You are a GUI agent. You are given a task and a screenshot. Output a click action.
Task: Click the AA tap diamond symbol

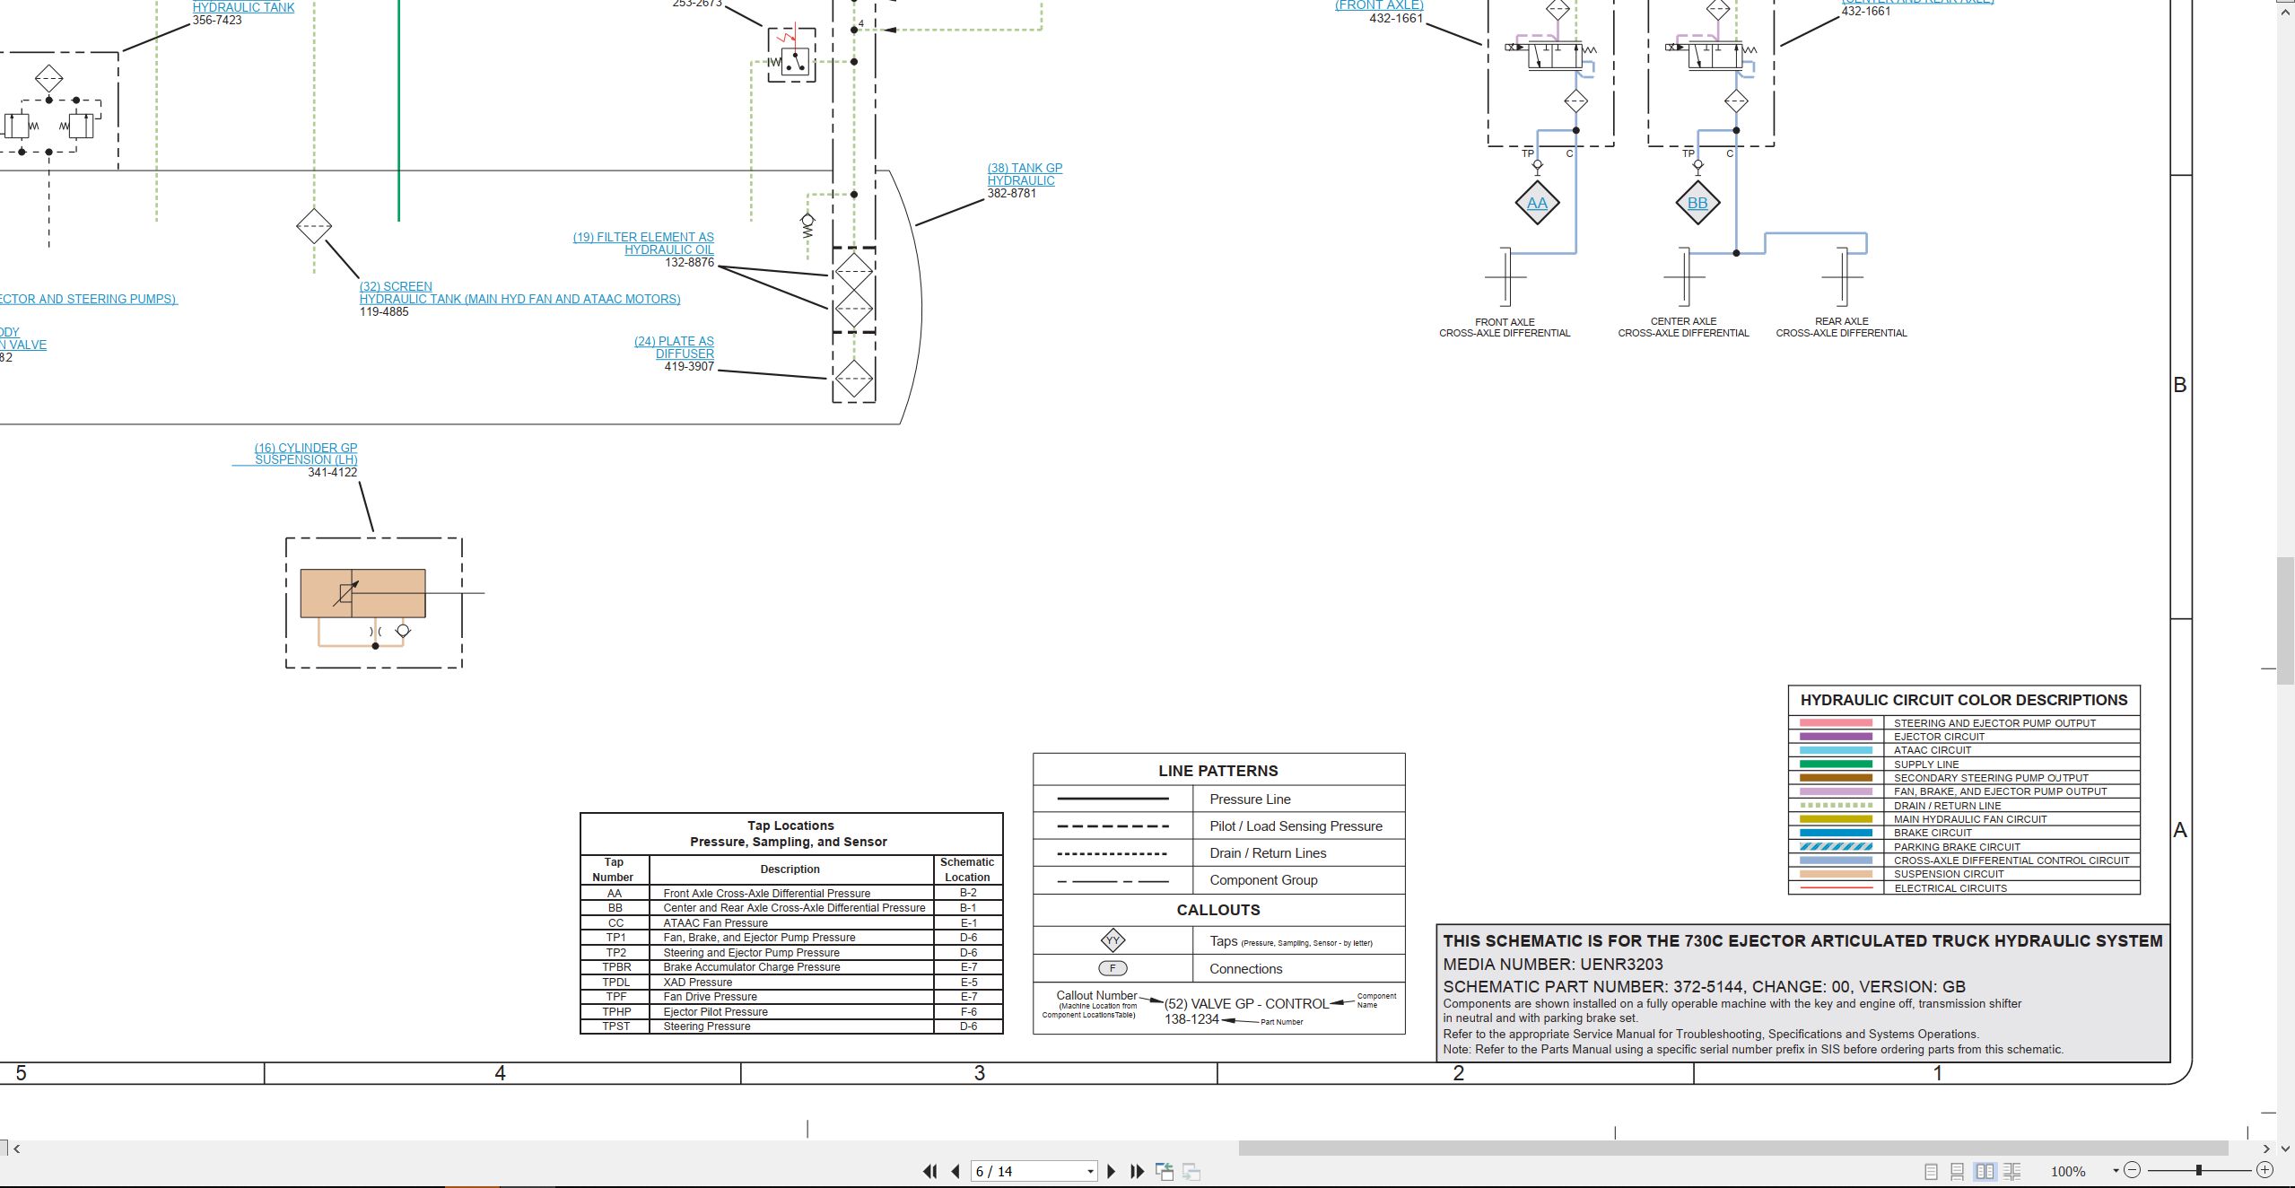1537,203
